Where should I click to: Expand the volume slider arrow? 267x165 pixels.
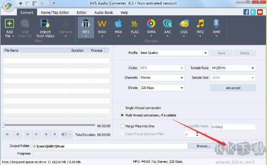click(70, 134)
